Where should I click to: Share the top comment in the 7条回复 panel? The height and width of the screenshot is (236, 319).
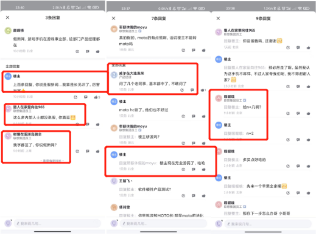pos(183,50)
